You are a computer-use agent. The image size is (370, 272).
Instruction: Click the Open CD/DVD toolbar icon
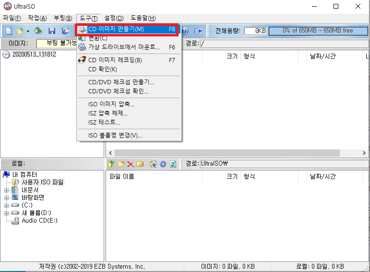[x=38, y=31]
